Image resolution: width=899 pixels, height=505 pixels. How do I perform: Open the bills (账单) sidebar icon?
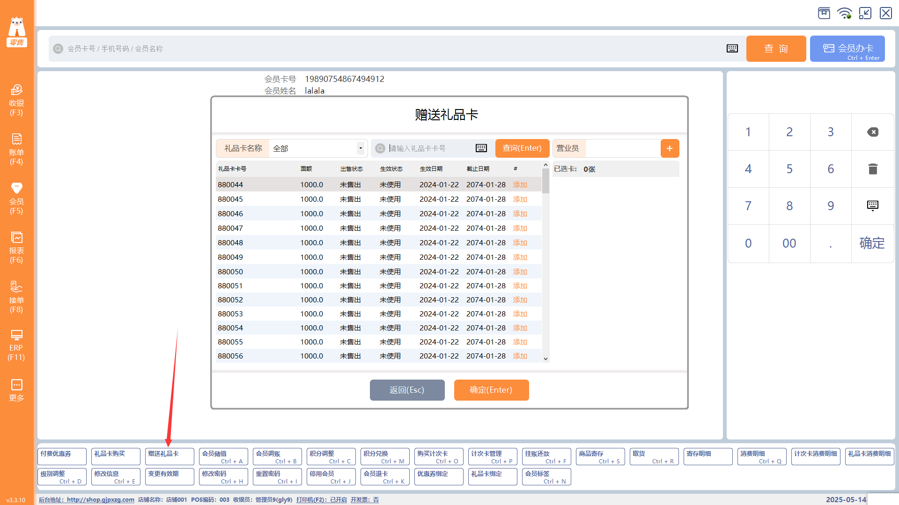pyautogui.click(x=16, y=149)
